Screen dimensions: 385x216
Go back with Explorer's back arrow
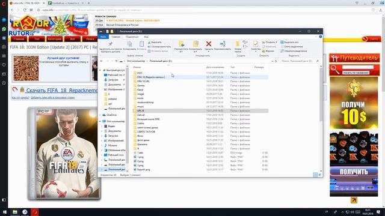[102, 61]
